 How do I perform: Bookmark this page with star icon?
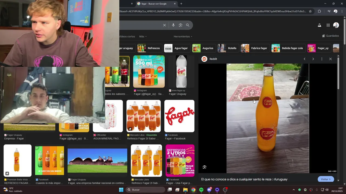(x=310, y=11)
